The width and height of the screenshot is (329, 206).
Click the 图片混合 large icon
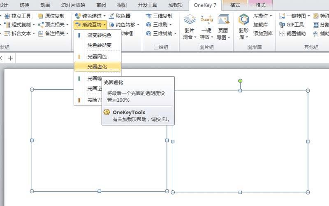click(x=190, y=20)
